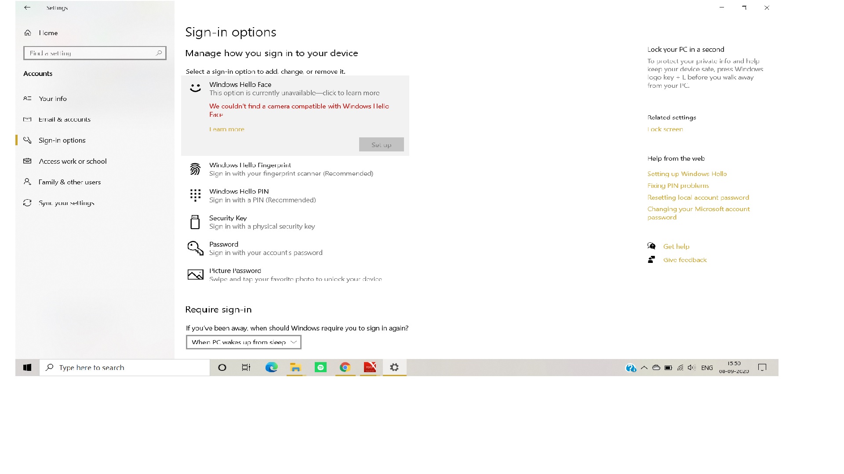Click the search magnifier in Find a setting
Screen dimensions: 844x474
[159, 53]
